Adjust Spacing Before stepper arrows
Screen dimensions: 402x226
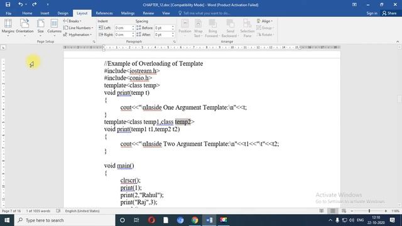click(x=173, y=28)
